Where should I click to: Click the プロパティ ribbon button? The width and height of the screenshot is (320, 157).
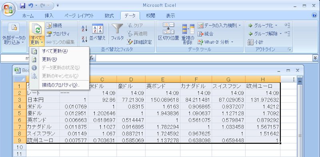(58, 34)
